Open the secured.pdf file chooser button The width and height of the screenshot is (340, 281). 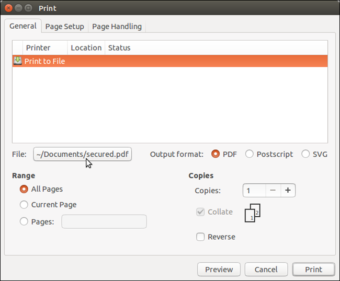(83, 154)
